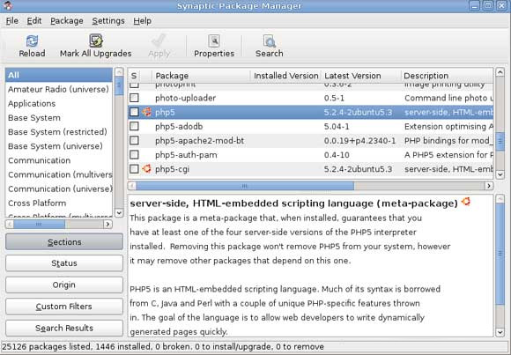Click the Status filter button
Screen dimensions: 511x355
coord(64,263)
